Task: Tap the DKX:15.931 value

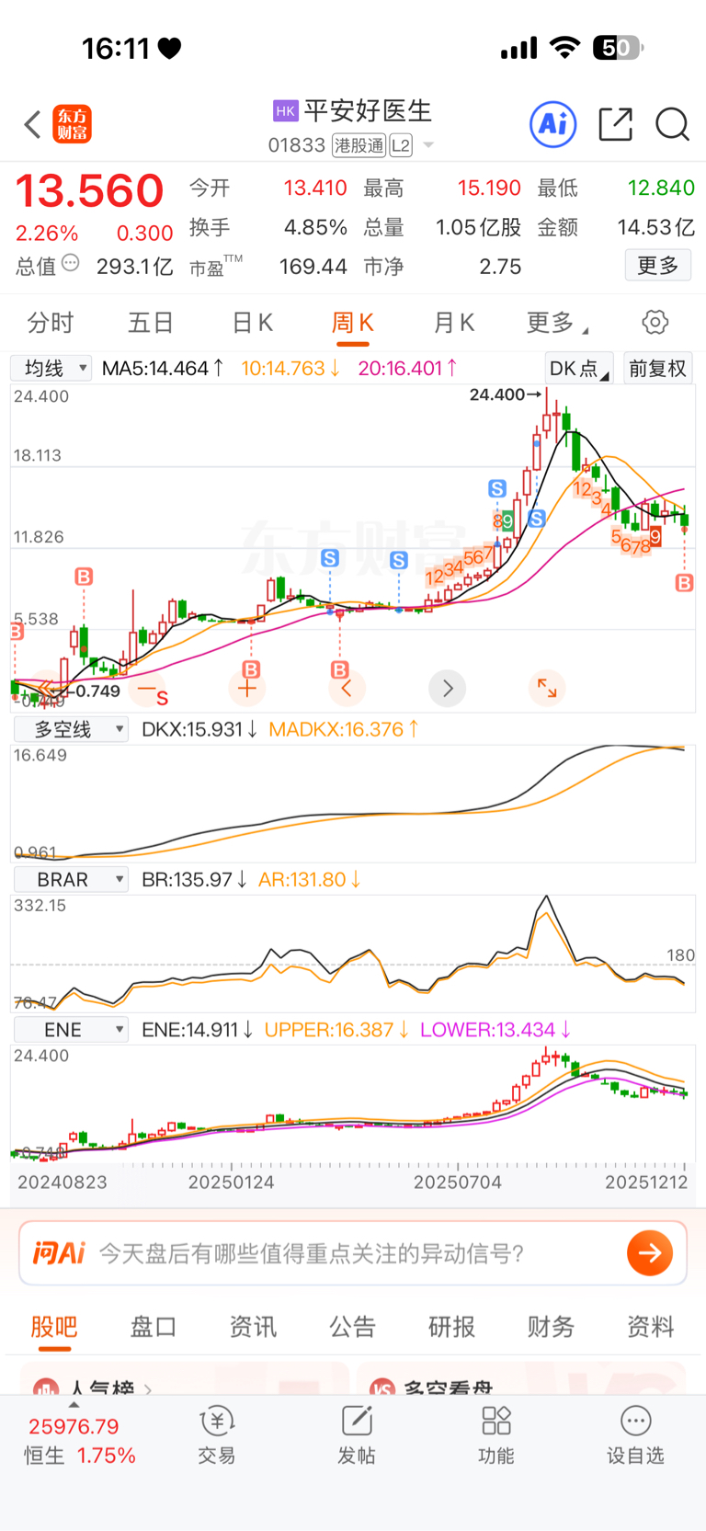Action: click(199, 729)
